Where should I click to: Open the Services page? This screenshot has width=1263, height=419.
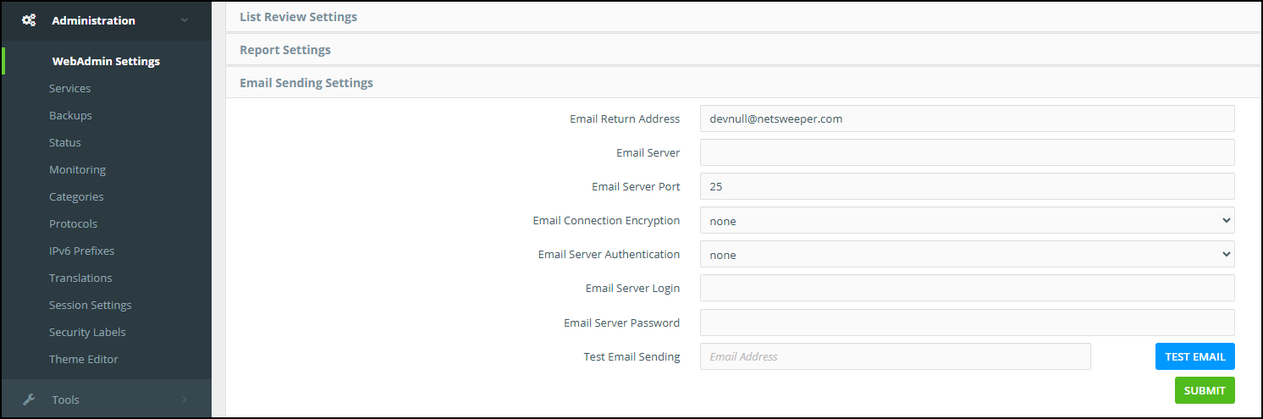click(69, 88)
